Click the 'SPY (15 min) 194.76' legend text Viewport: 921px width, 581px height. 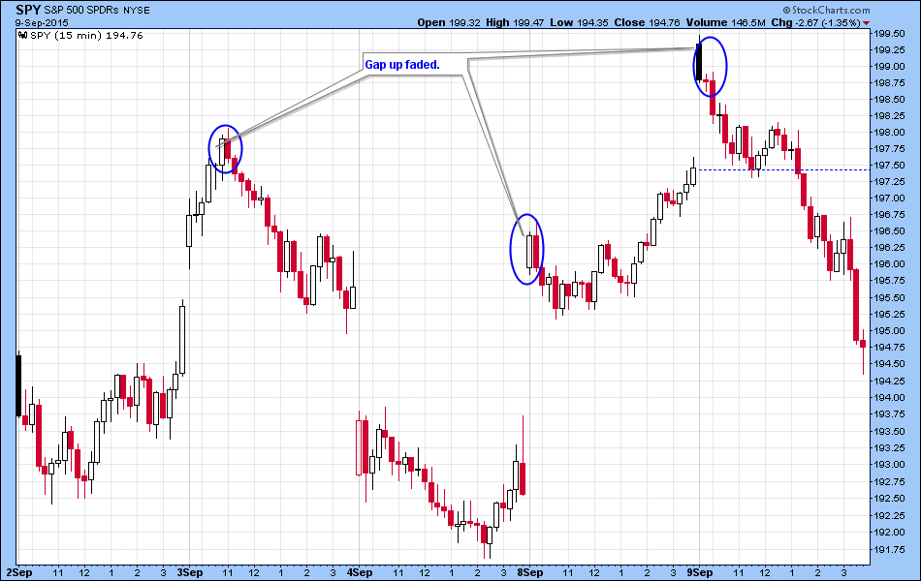[86, 35]
